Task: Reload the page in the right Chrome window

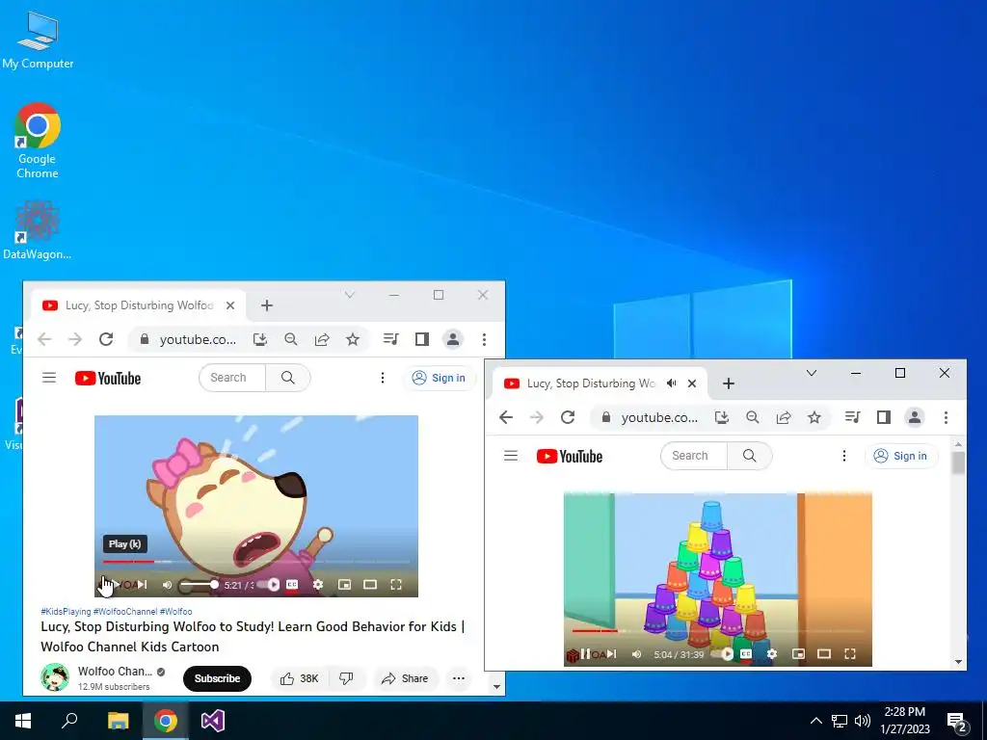Action: 568,417
